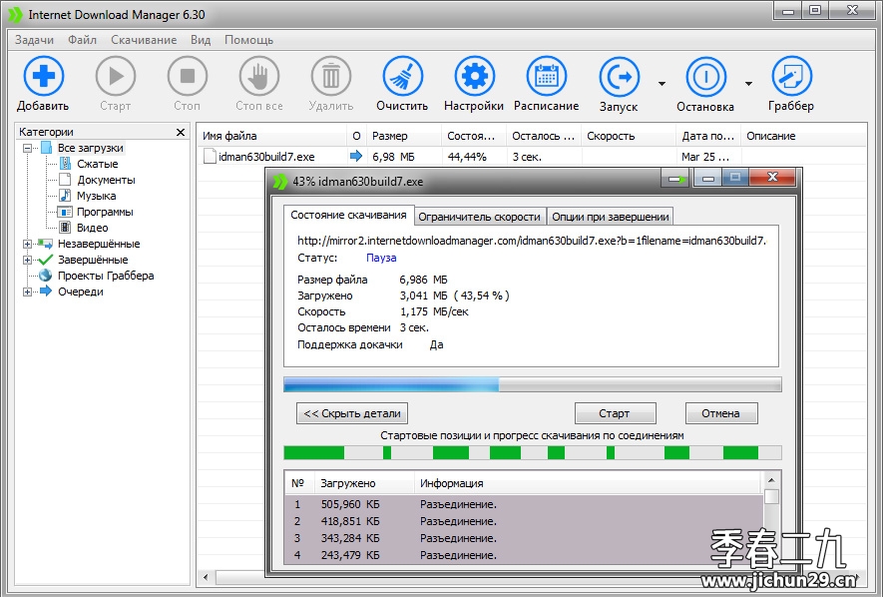
Task: Click the Запуск queue icon
Action: coord(619,77)
